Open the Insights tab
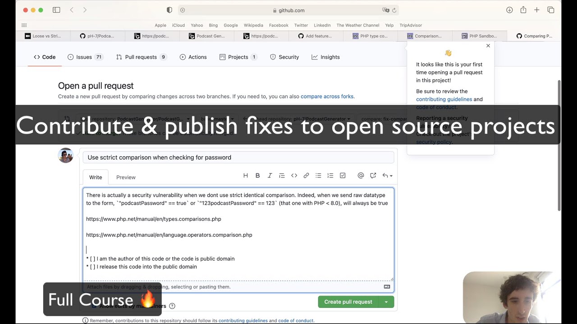 coord(325,57)
